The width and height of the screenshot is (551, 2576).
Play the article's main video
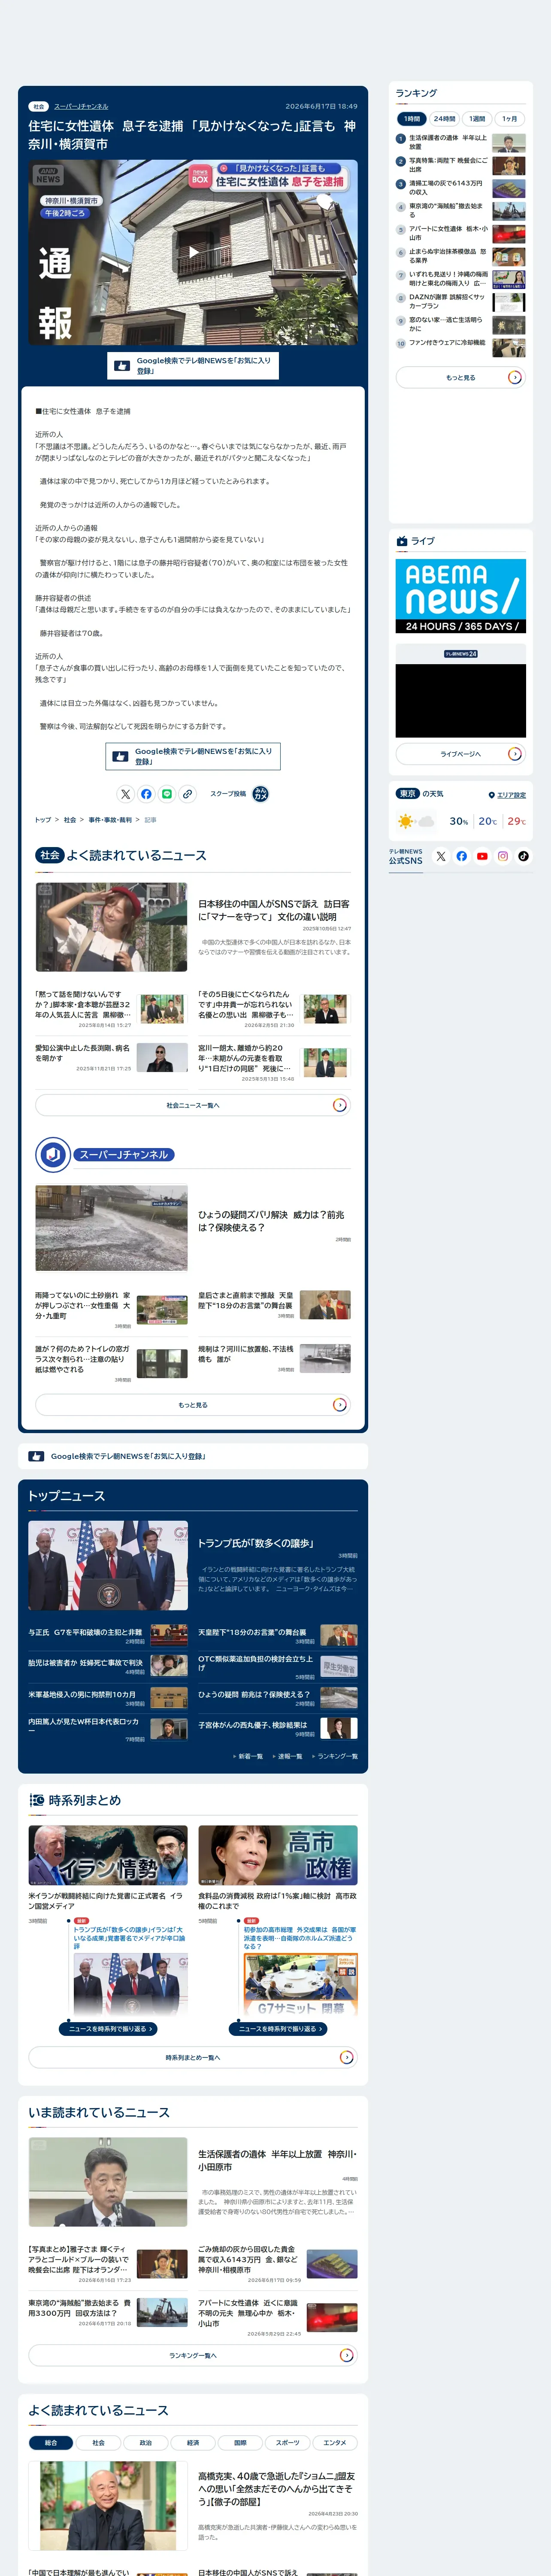coord(193,252)
